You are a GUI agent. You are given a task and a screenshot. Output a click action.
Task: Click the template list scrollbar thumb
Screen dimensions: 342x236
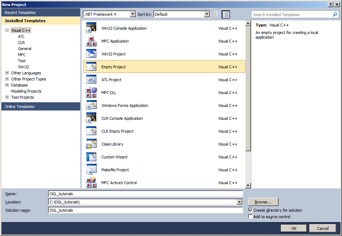(x=248, y=88)
